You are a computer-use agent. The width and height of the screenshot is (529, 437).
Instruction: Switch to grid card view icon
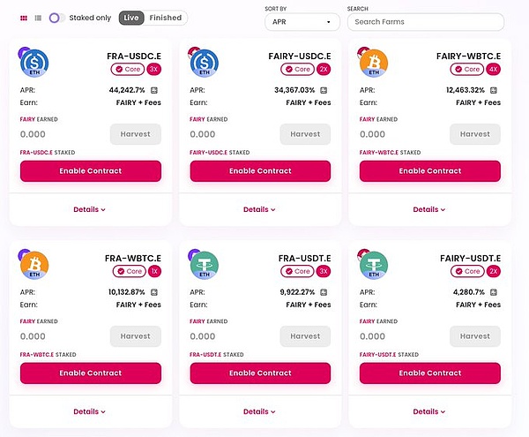[x=24, y=18]
